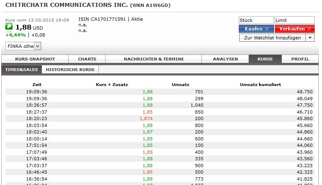Click the Kaufen buy button
Screen dimensions: 322x185
click(256, 29)
